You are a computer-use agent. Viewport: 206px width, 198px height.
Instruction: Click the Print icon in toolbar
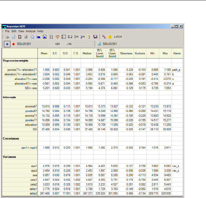[x=7, y=37]
